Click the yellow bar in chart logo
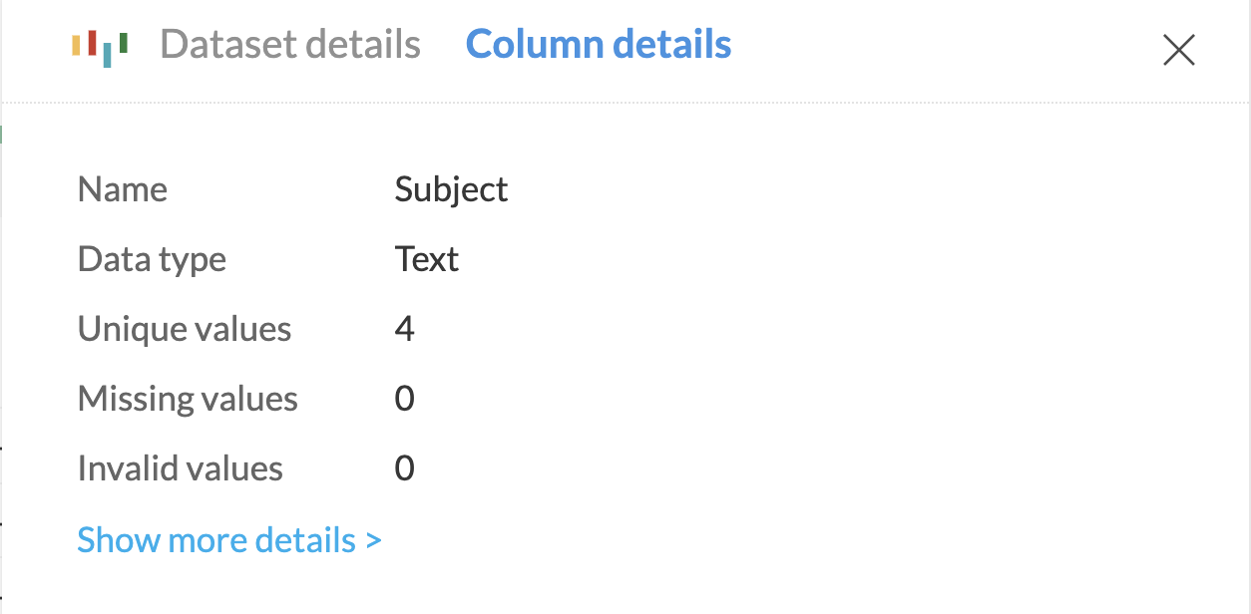Viewport: 1251px width, 614px height. [77, 45]
